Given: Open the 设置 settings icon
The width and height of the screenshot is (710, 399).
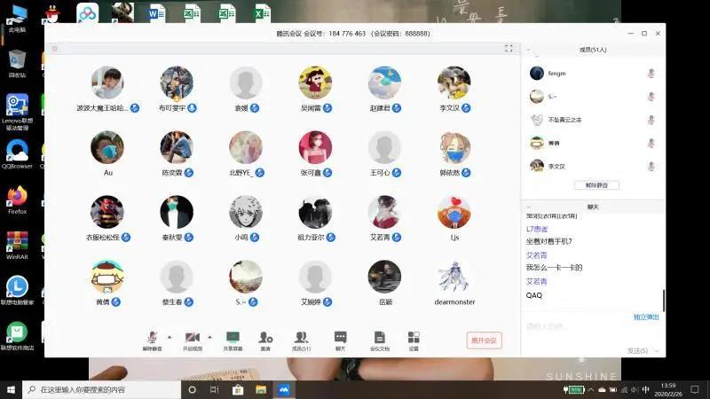Looking at the screenshot, I should point(414,338).
